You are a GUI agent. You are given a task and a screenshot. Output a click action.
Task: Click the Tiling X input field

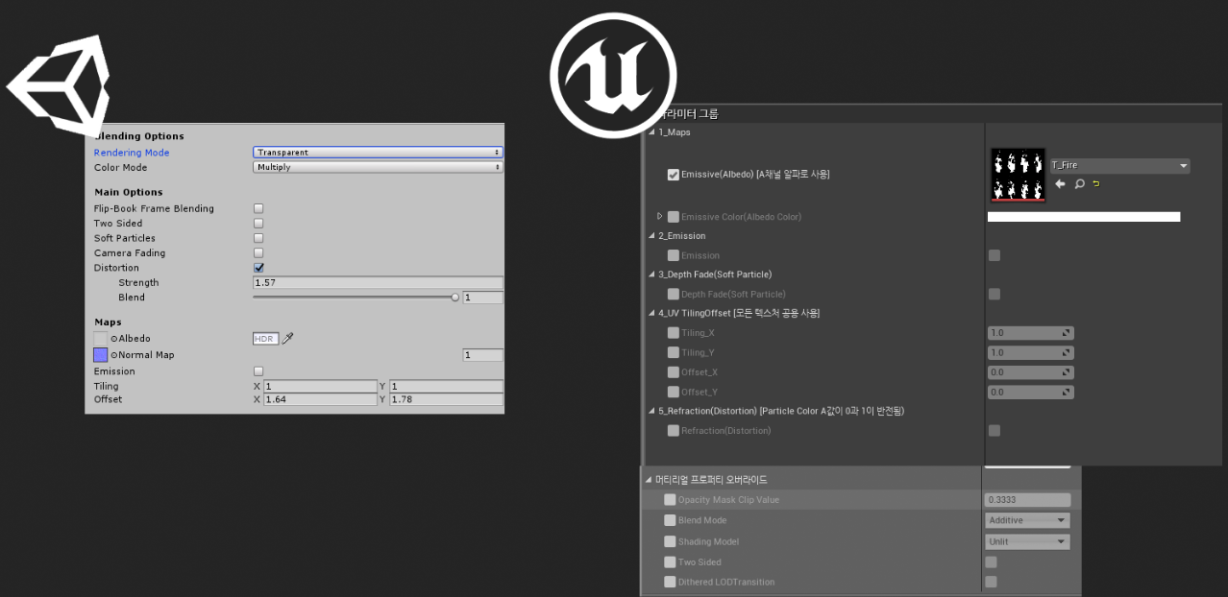point(320,386)
